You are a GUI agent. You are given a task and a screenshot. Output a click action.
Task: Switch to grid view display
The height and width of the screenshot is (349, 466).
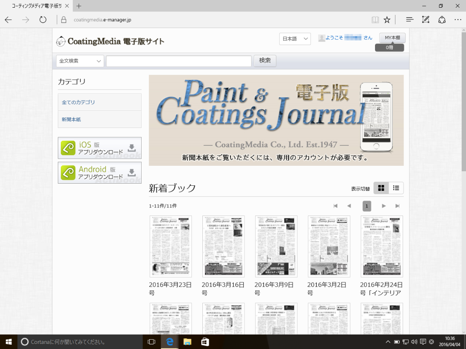pyautogui.click(x=381, y=188)
